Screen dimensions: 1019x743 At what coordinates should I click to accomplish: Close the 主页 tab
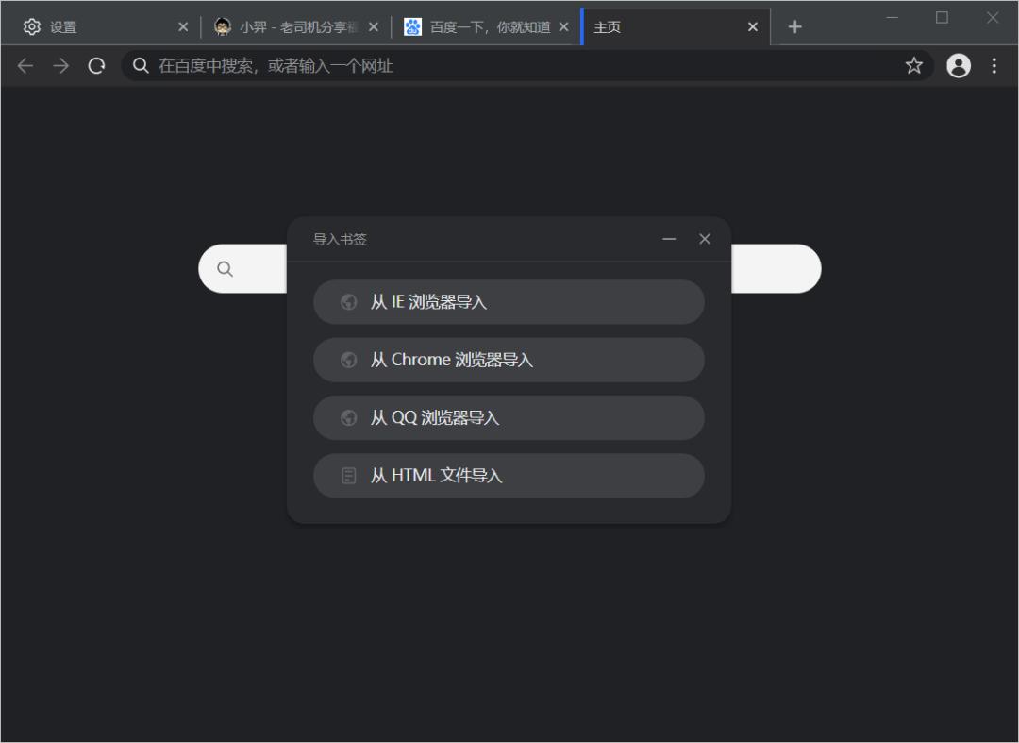[x=752, y=27]
